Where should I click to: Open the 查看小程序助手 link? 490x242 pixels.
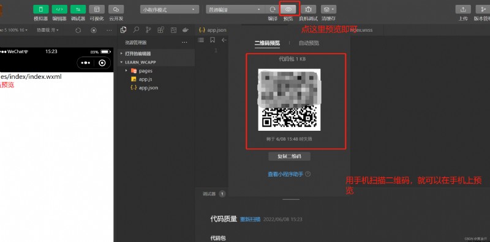[285, 174]
